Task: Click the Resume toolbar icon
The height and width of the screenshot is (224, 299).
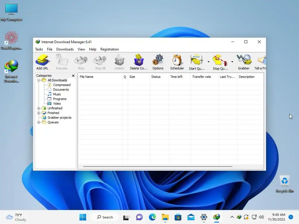Action: 62,62
